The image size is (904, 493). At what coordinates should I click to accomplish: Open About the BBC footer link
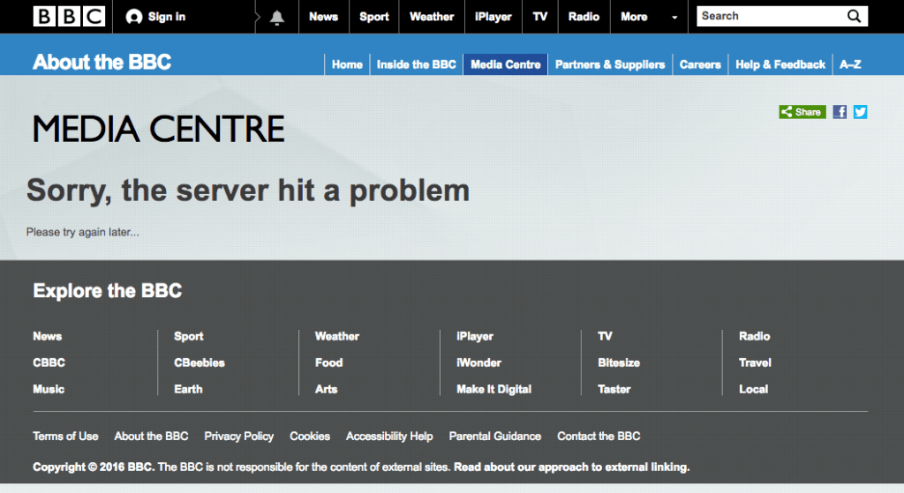151,437
